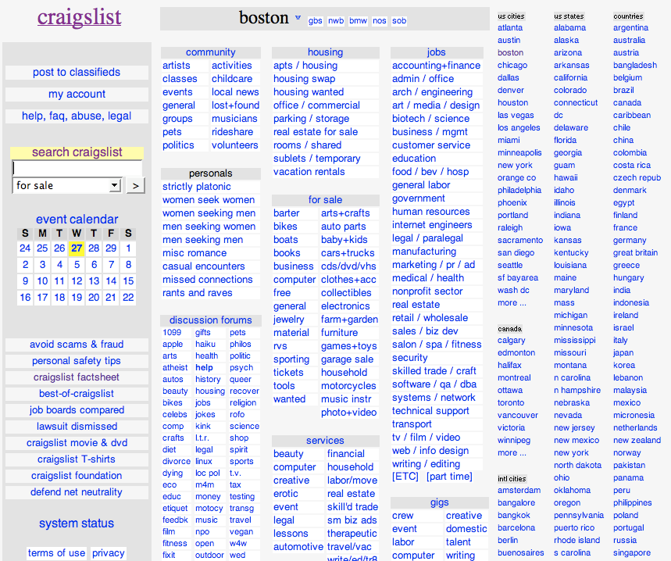Image resolution: width=671 pixels, height=561 pixels.
Task: Click the search submit arrow button
Action: point(136,186)
